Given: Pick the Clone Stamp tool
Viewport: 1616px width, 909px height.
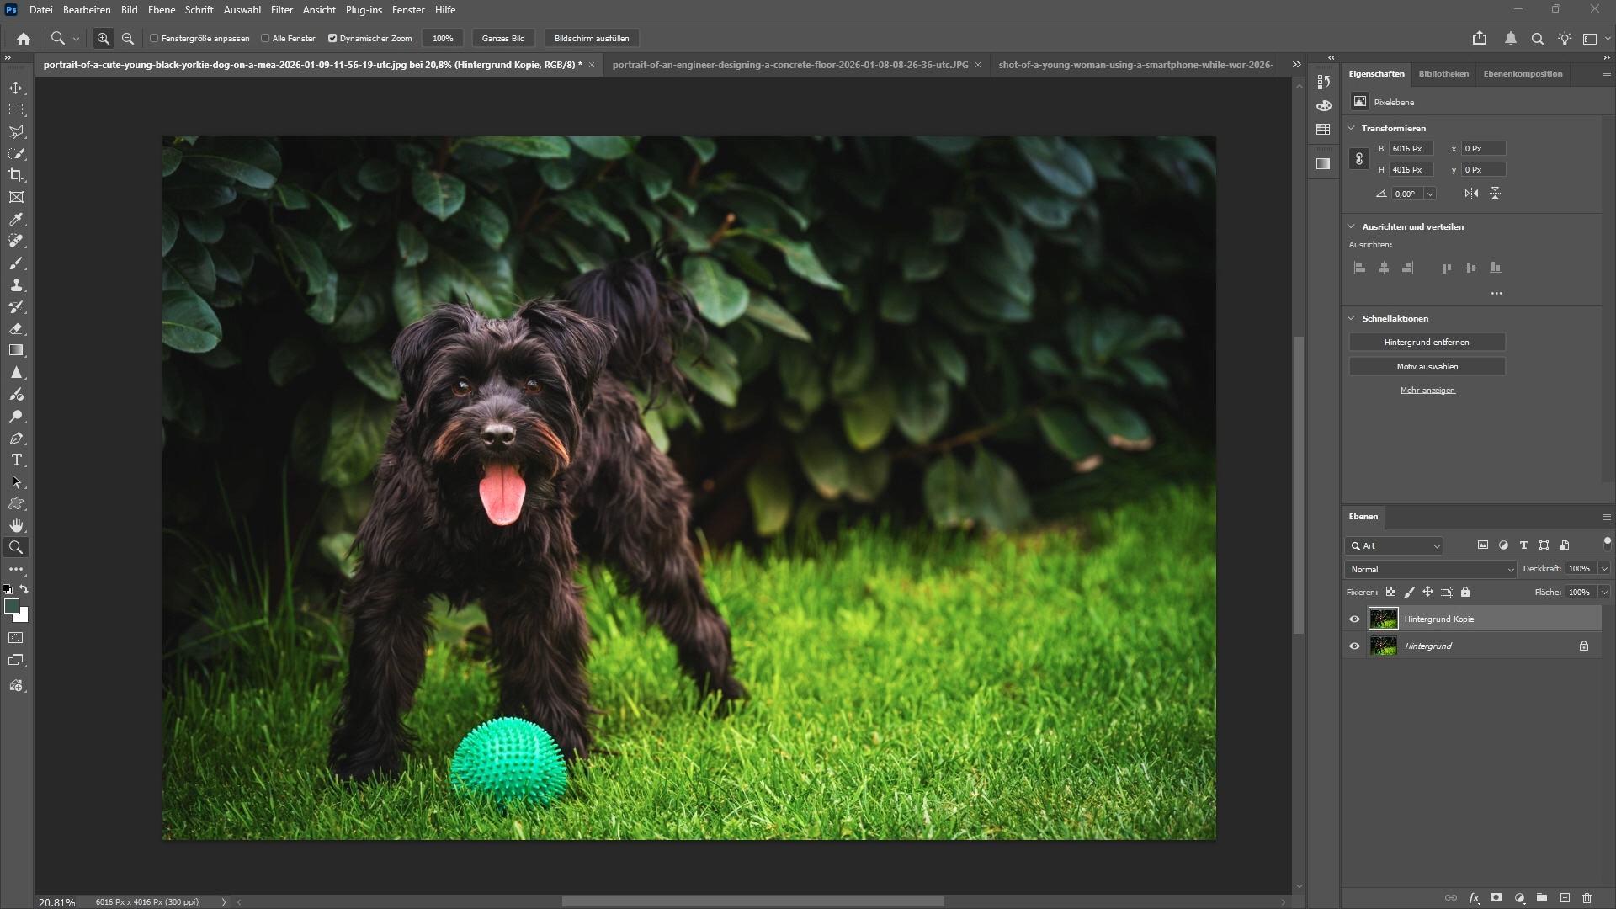Looking at the screenshot, I should coord(16,284).
